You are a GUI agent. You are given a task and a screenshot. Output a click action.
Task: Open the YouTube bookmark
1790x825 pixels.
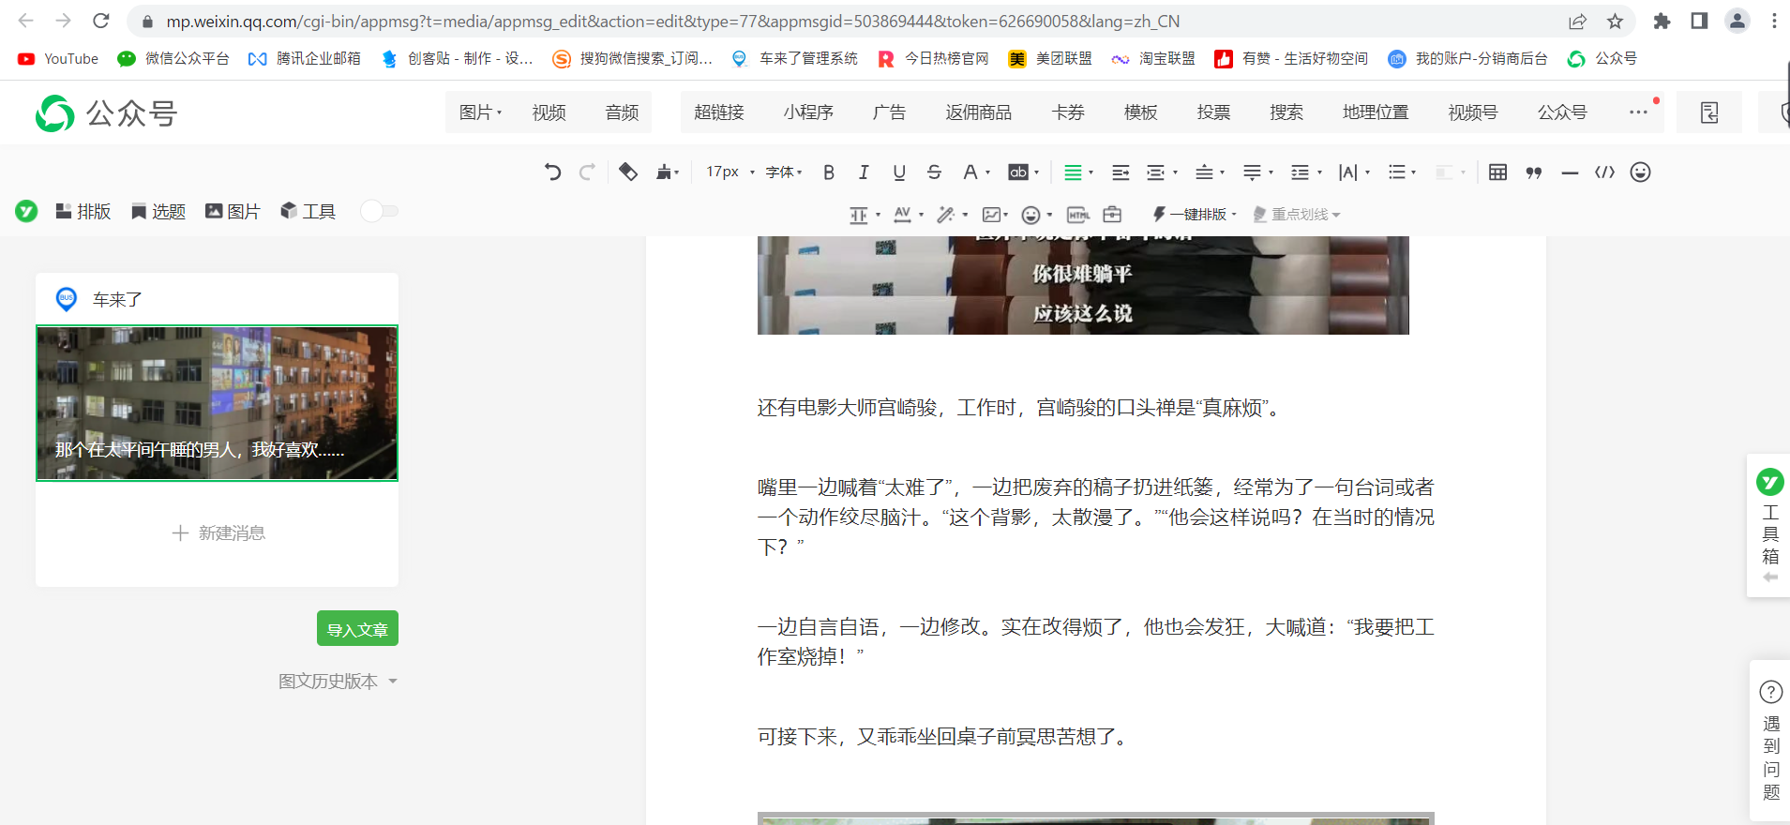(x=58, y=58)
